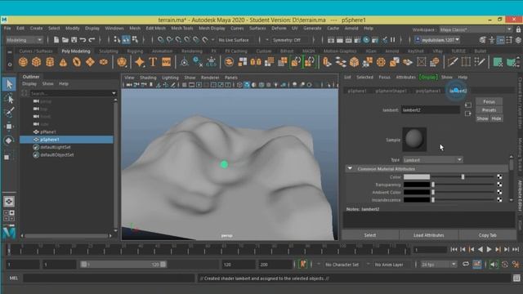Click the Incandescence black color swatch
Screen dimensions: 523x294
point(417,199)
